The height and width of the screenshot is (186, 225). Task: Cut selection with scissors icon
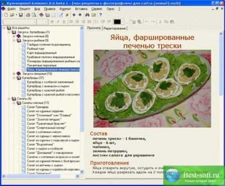(160, 22)
